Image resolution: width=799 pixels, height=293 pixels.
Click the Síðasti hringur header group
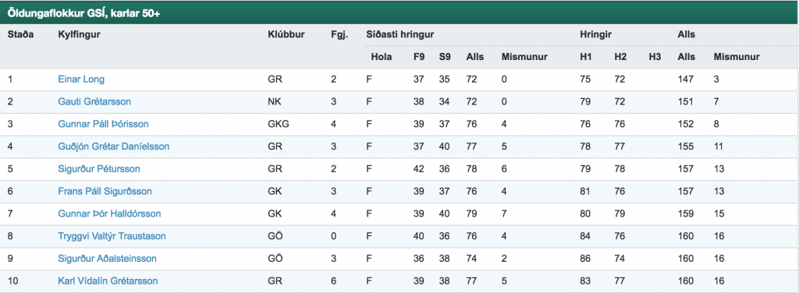[x=400, y=34]
